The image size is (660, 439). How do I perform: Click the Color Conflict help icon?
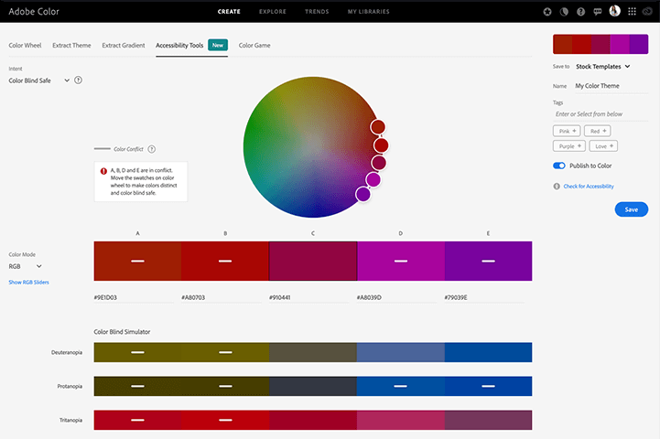click(x=152, y=149)
